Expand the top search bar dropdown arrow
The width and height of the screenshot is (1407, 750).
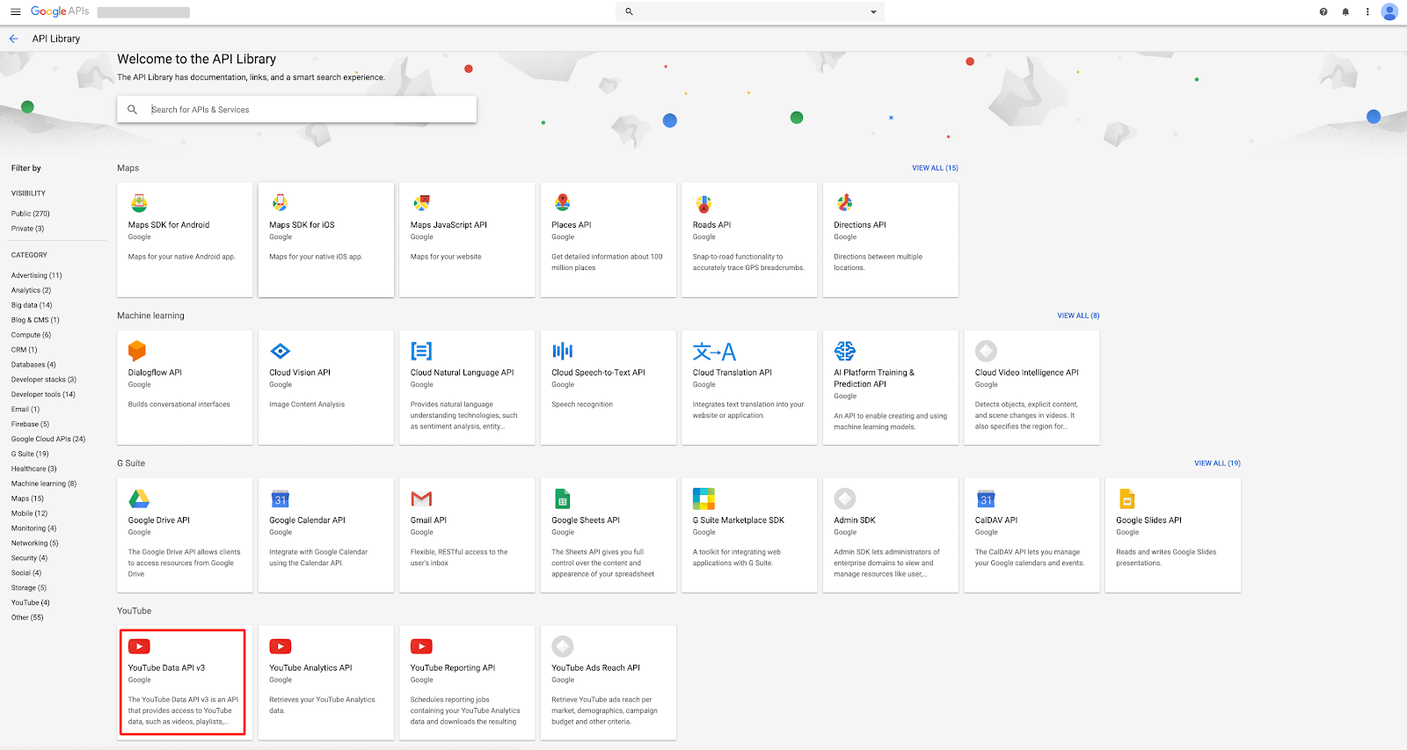click(x=873, y=12)
